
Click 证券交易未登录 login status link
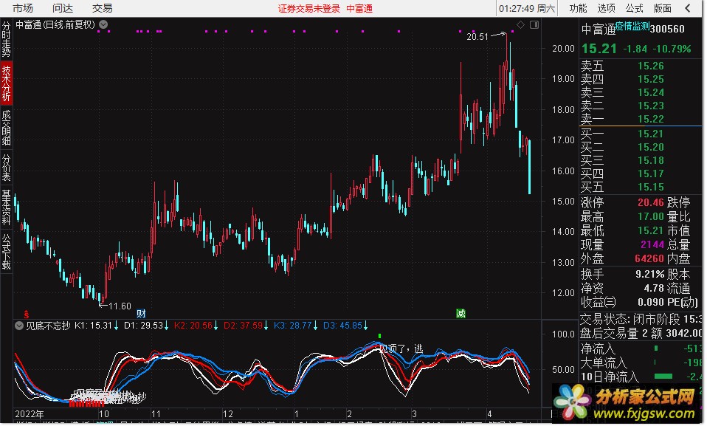pyautogui.click(x=309, y=9)
